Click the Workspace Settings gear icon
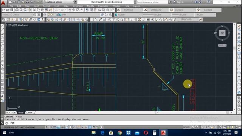The height and width of the screenshot is (136, 242). coord(35,15)
